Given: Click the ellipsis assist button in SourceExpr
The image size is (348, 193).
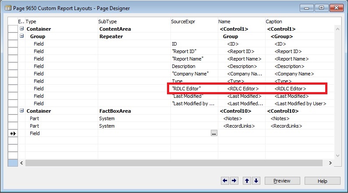Looking at the screenshot, I should 214,133.
